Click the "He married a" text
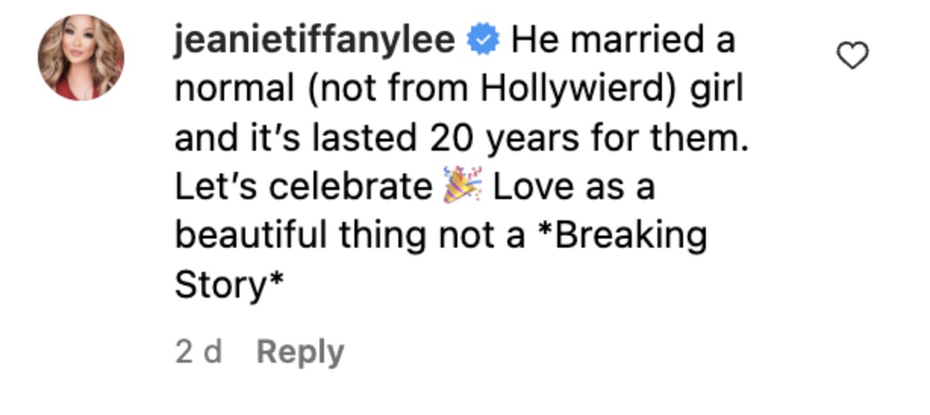 [623, 41]
